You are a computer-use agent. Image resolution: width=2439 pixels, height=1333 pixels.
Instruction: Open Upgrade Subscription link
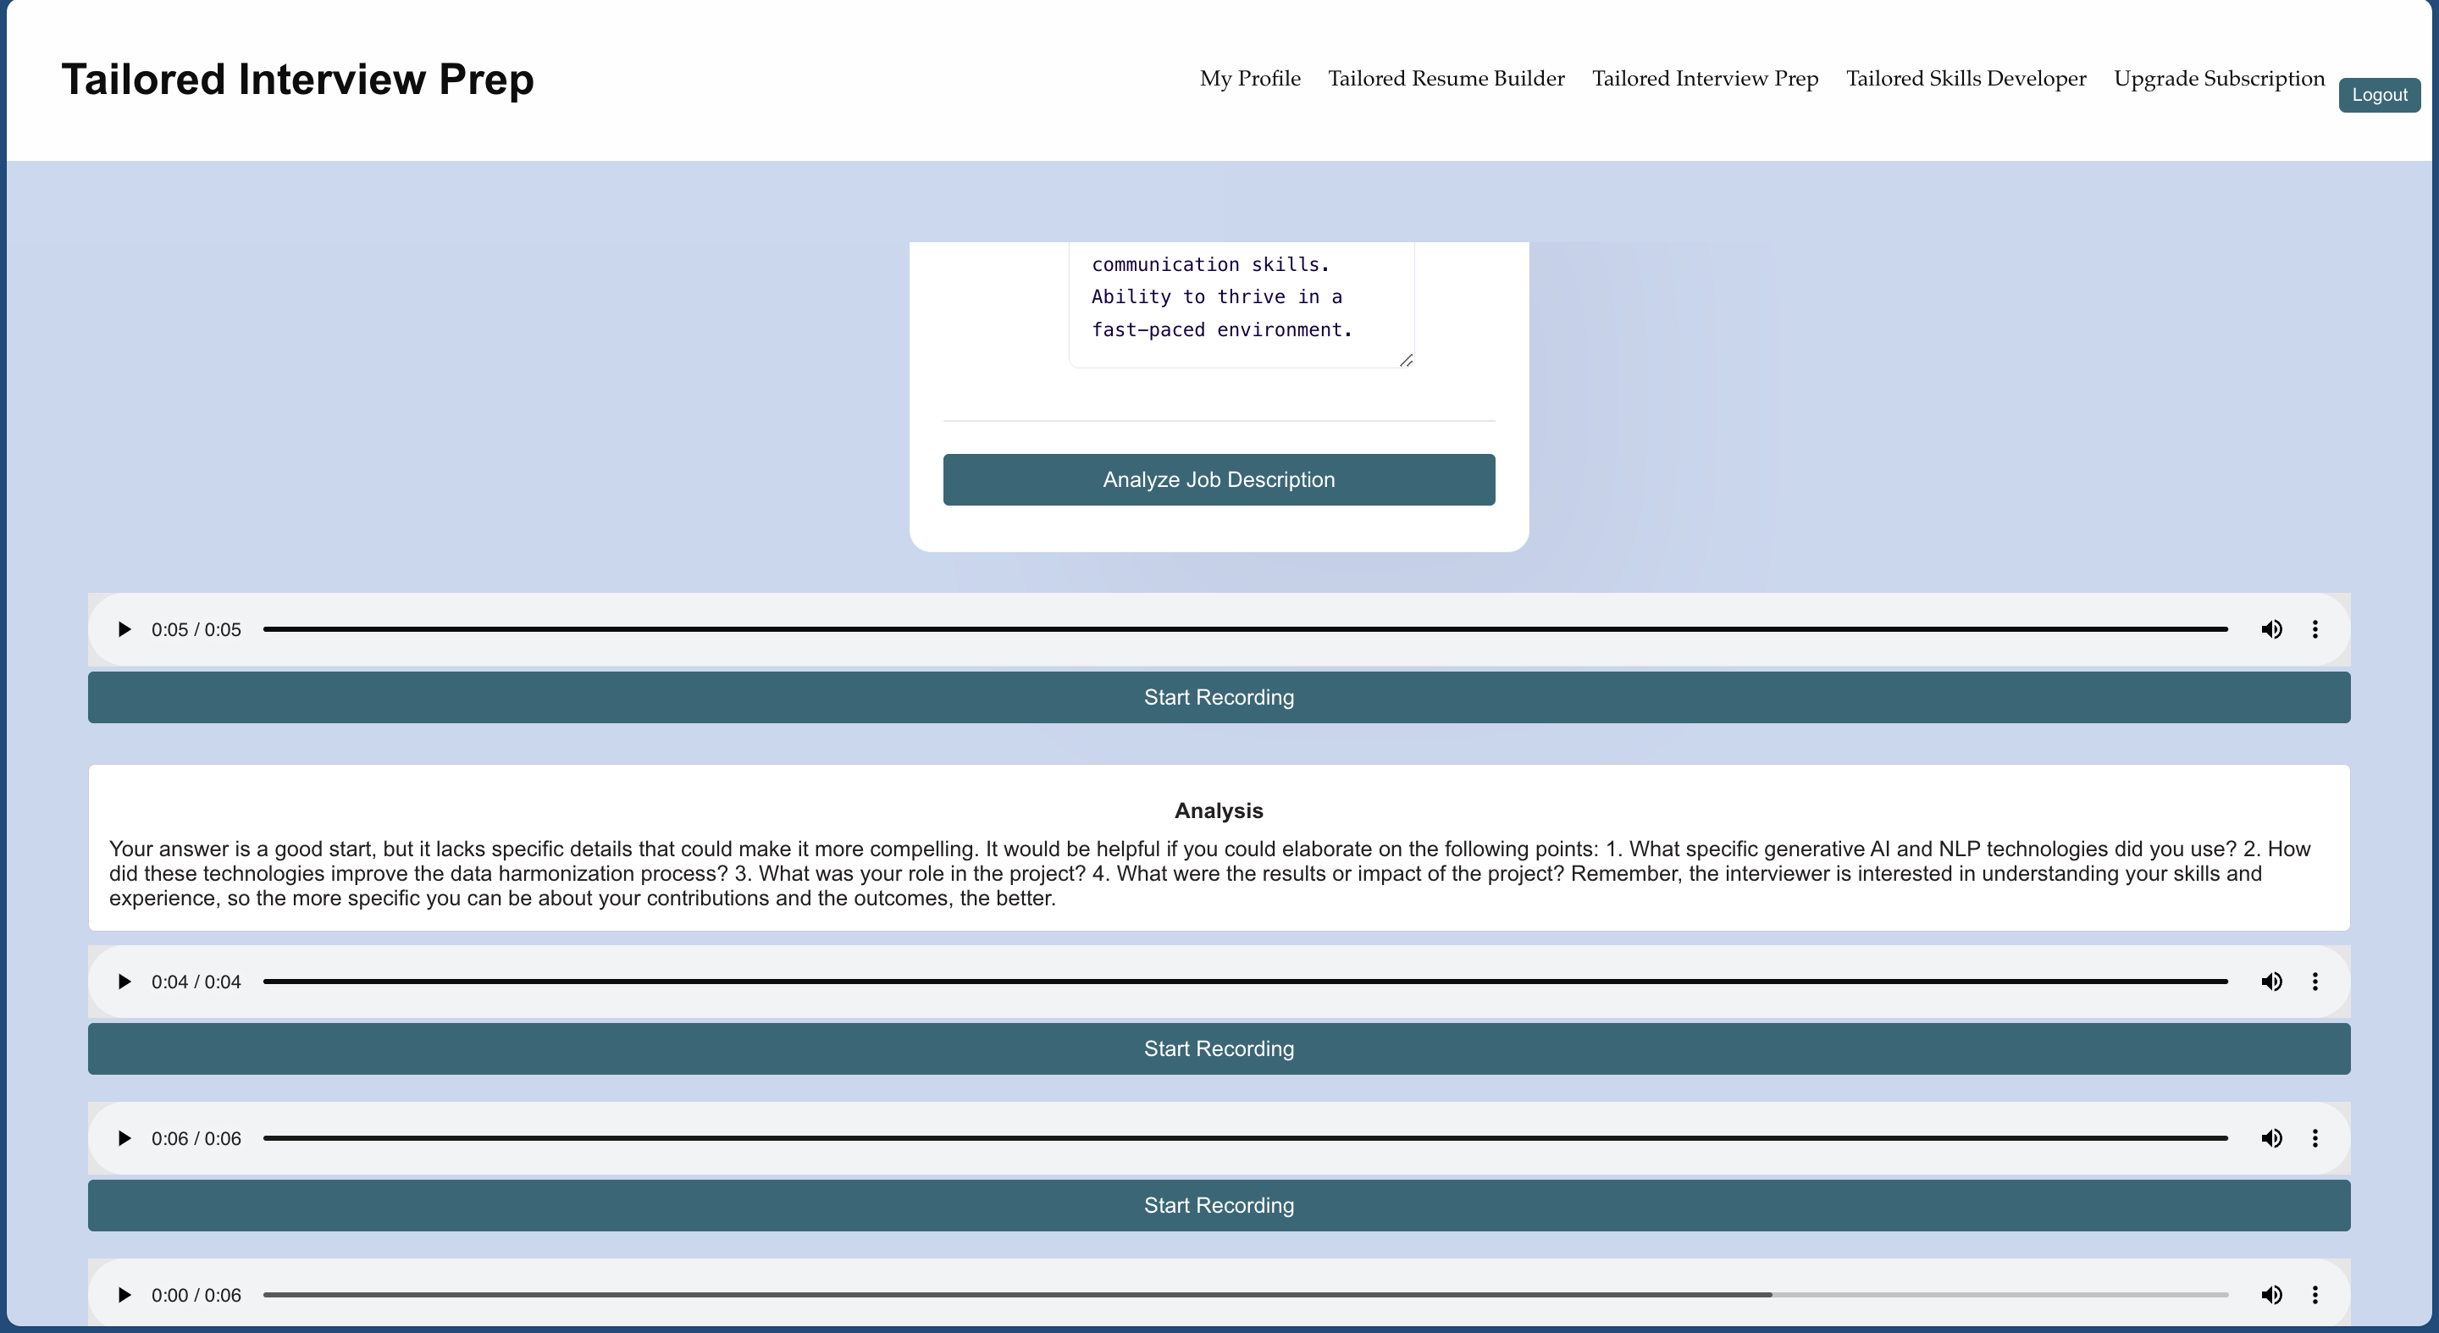click(2219, 79)
